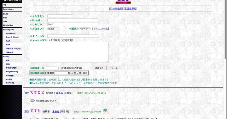Screen dimensions: 227x119
Task: Open the 管理者専用 admin link
Action: click(130, 9)
